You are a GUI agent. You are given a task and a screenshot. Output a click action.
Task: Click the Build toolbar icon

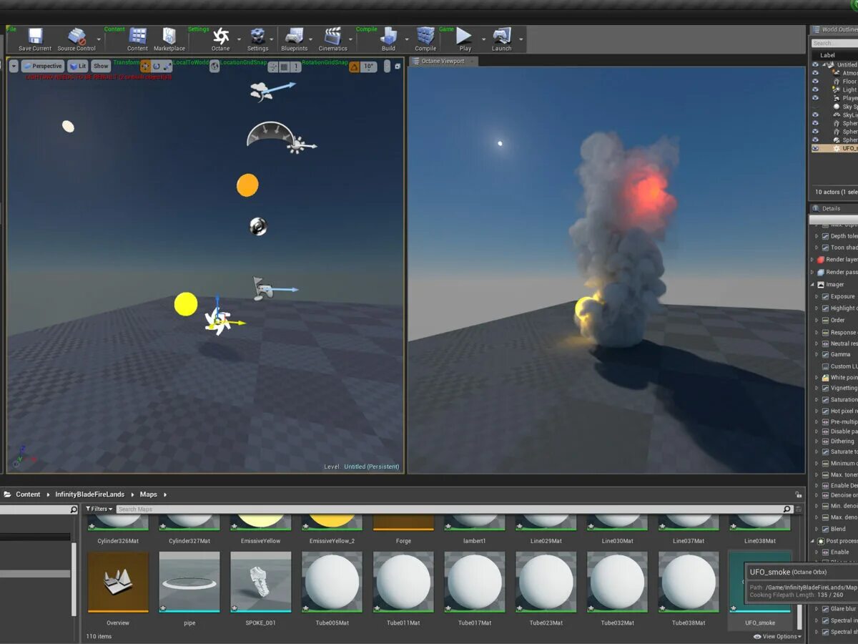click(388, 36)
